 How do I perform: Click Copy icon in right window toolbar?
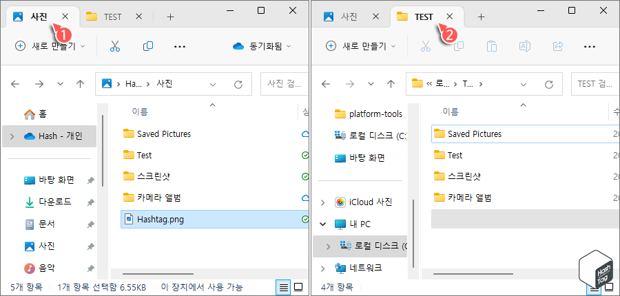coord(459,46)
